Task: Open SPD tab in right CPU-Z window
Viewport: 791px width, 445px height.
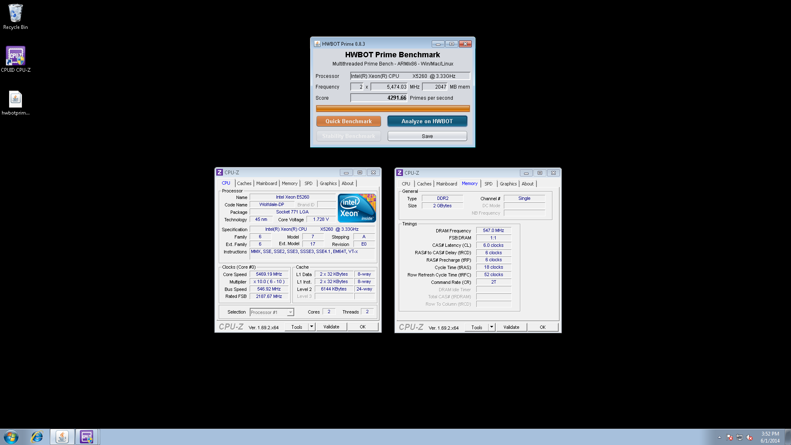Action: [489, 184]
